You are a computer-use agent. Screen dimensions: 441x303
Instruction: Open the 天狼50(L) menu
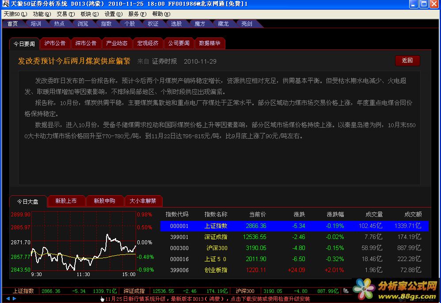click(x=15, y=14)
